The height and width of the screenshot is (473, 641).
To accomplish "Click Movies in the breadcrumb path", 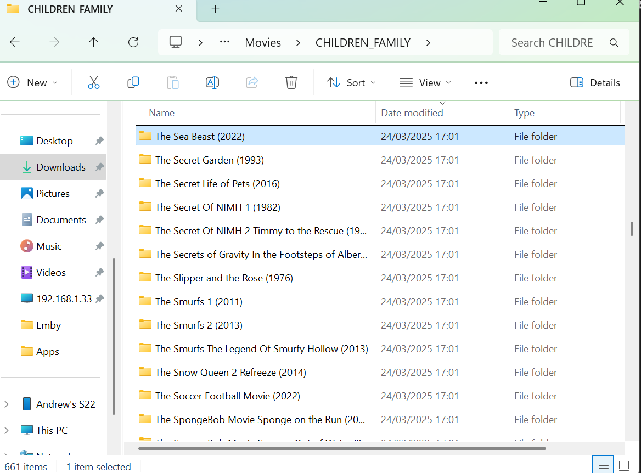I will (263, 43).
